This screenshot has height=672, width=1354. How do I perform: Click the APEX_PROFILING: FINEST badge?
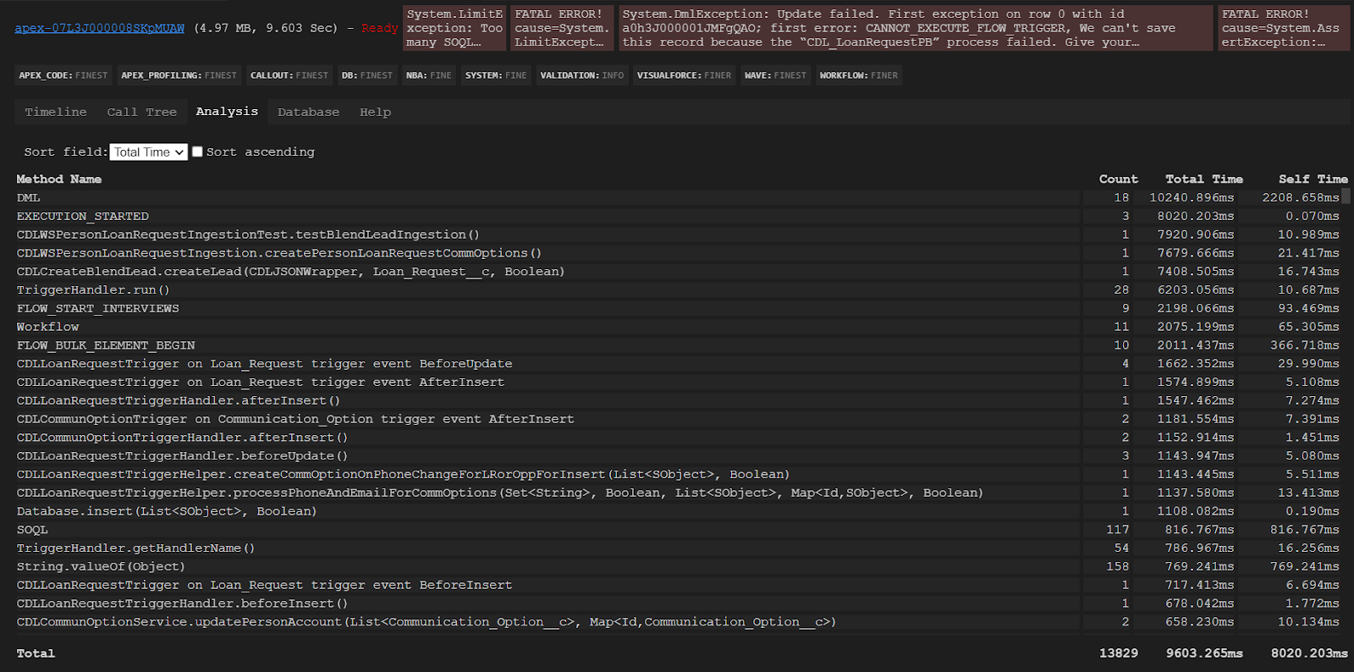(x=179, y=75)
